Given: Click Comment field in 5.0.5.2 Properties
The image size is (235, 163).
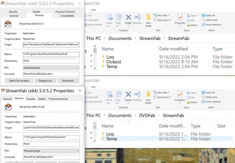Looking at the screenshot, I should tap(51, 157).
